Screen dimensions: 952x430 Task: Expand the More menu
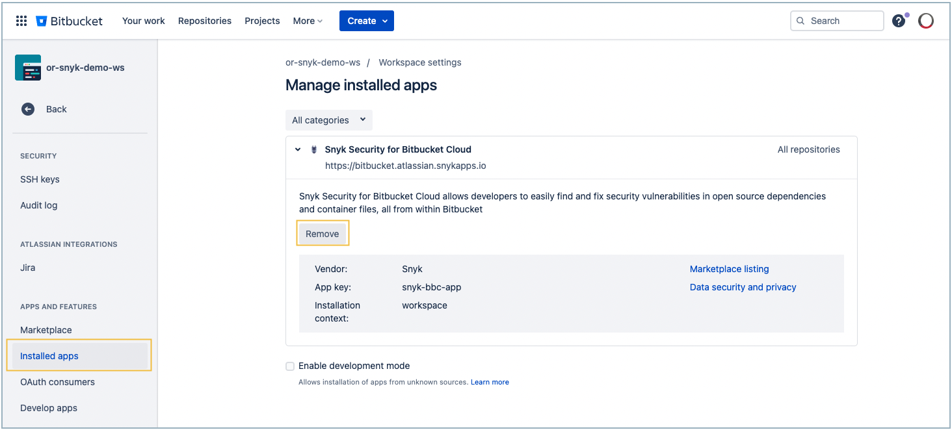(x=308, y=21)
